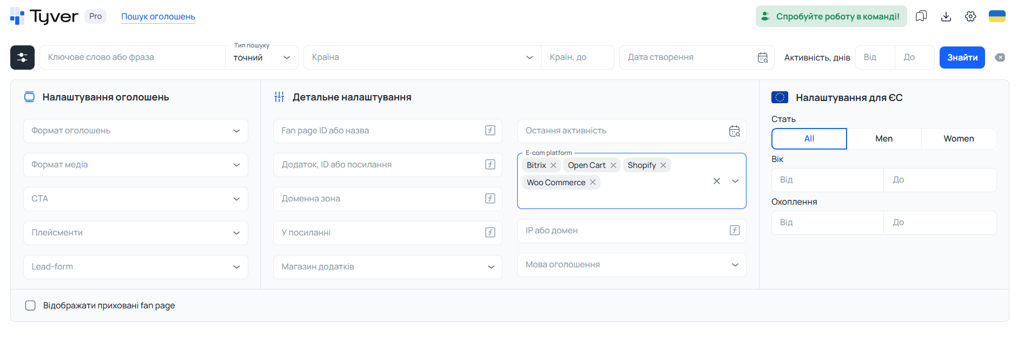Clear search with the gray X icon

tap(1000, 57)
